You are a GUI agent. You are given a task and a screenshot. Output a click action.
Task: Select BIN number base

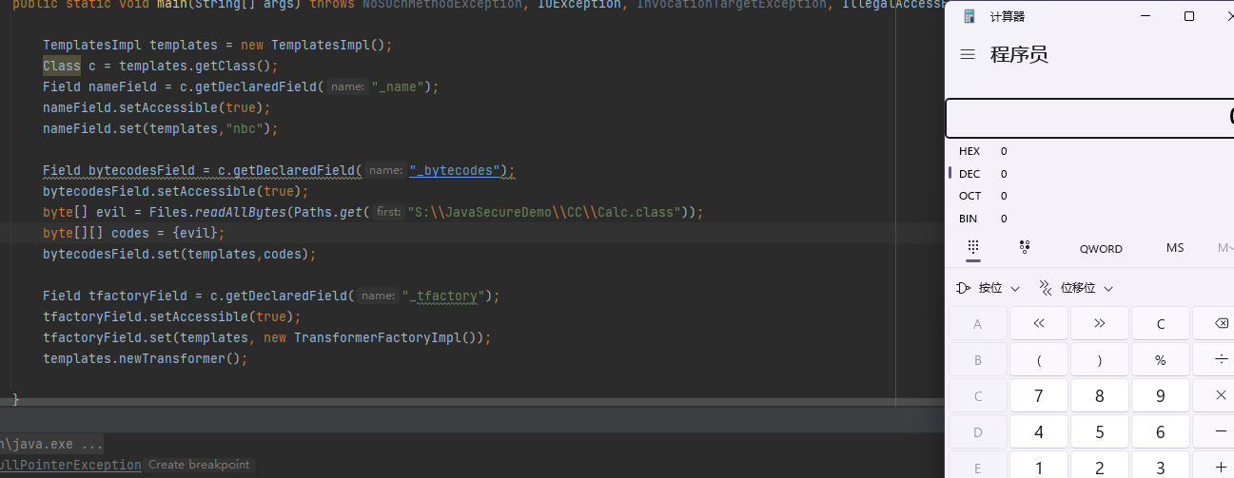(x=970, y=219)
